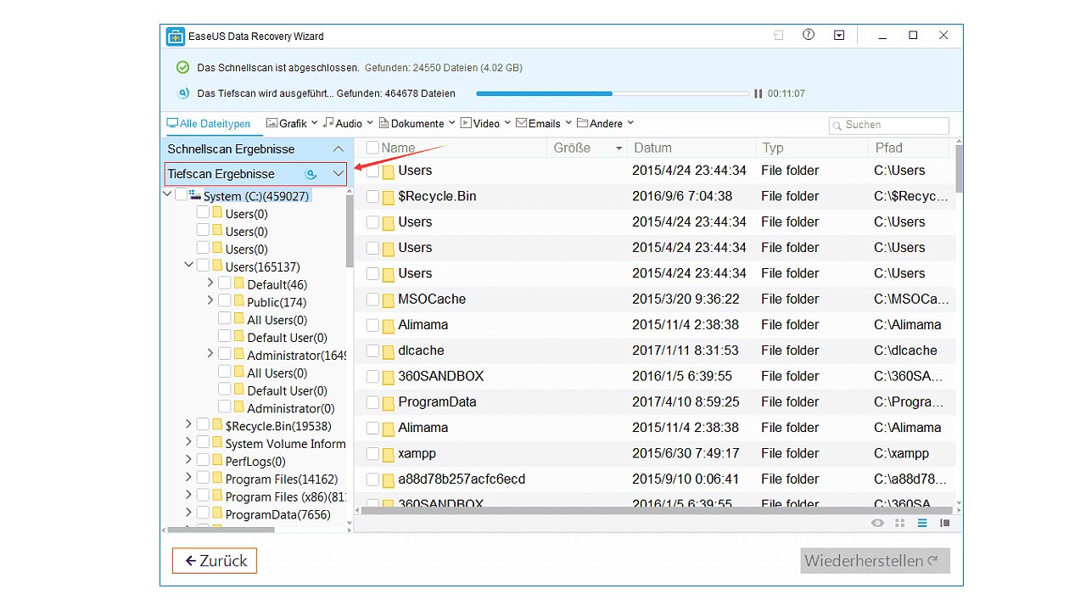Check the Public(174) tree checkbox
Image resolution: width=1086 pixels, height=611 pixels.
(225, 300)
